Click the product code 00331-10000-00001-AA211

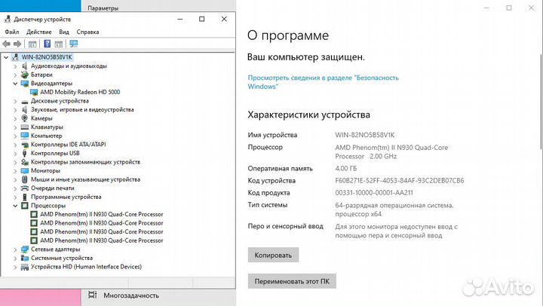coord(373,192)
